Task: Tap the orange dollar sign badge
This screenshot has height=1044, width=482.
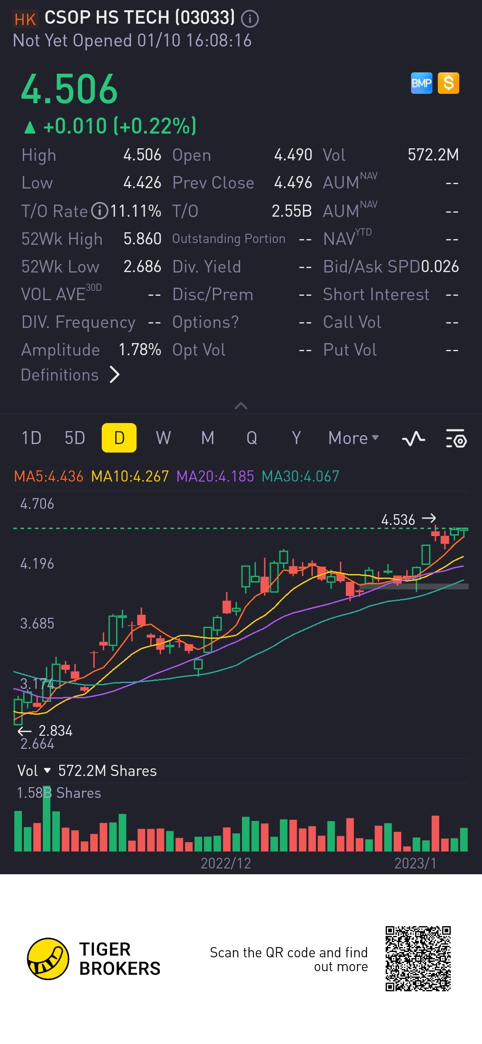Action: tap(449, 83)
